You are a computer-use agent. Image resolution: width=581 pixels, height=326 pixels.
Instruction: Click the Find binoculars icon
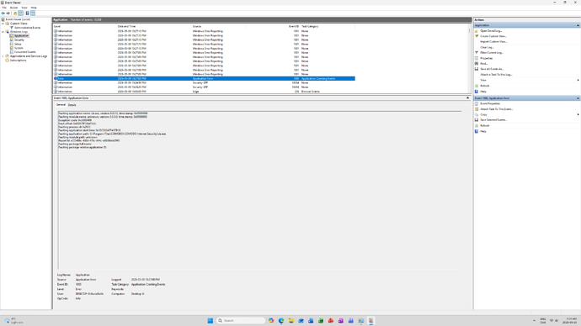(477, 64)
